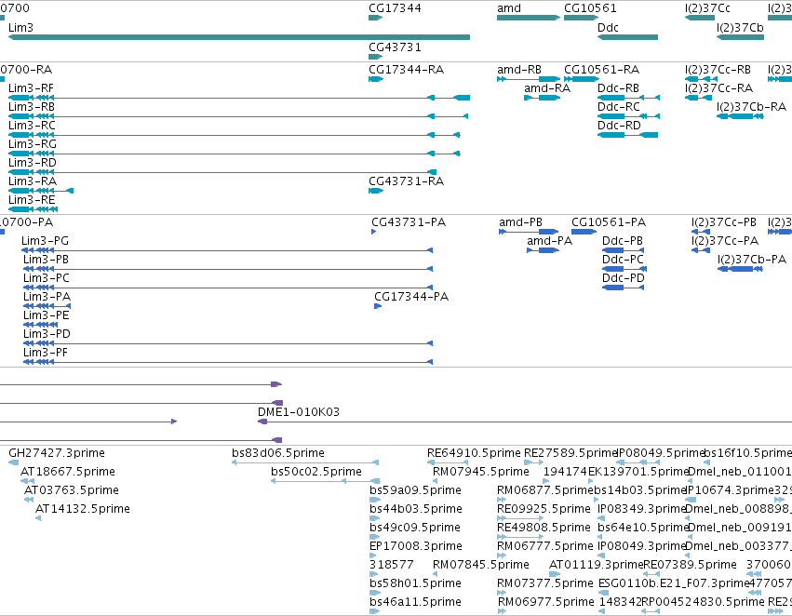Open EST AT14132.5prime
The width and height of the screenshot is (792, 616).
38,518
